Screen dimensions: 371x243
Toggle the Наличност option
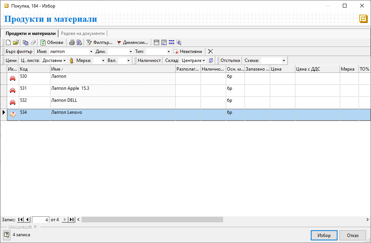pos(149,60)
